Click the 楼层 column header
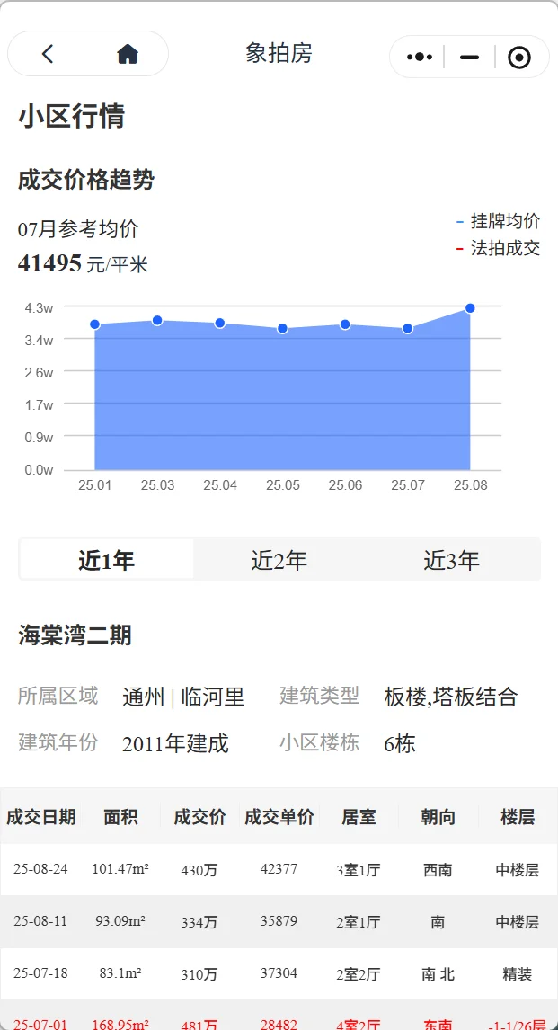The image size is (558, 1030). [x=518, y=816]
